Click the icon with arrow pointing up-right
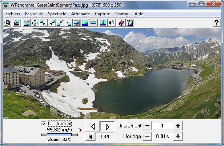Viewport: 224px width, 146px height. pyautogui.click(x=52, y=23)
